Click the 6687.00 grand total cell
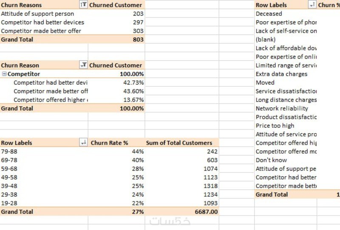 206,212
